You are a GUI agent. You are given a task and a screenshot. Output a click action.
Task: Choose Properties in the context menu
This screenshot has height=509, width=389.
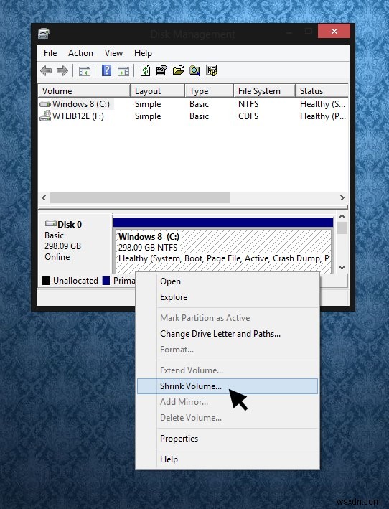(228, 439)
